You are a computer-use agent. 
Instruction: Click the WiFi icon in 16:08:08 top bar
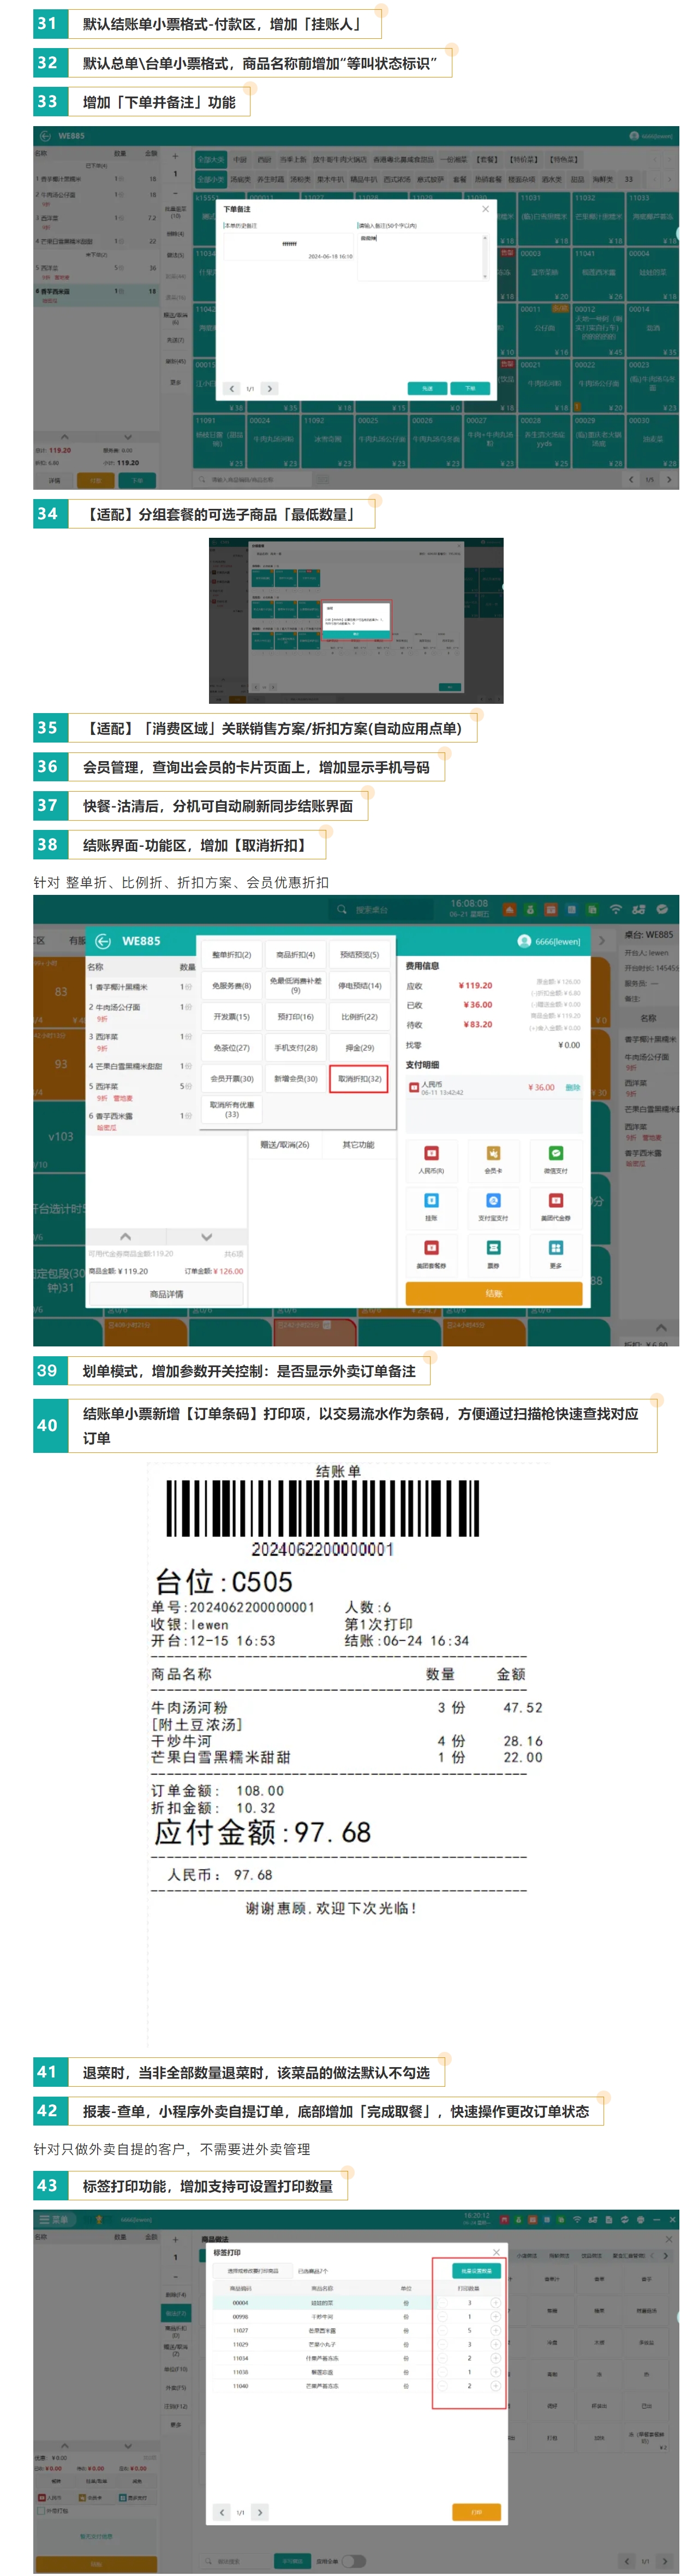[x=615, y=909]
